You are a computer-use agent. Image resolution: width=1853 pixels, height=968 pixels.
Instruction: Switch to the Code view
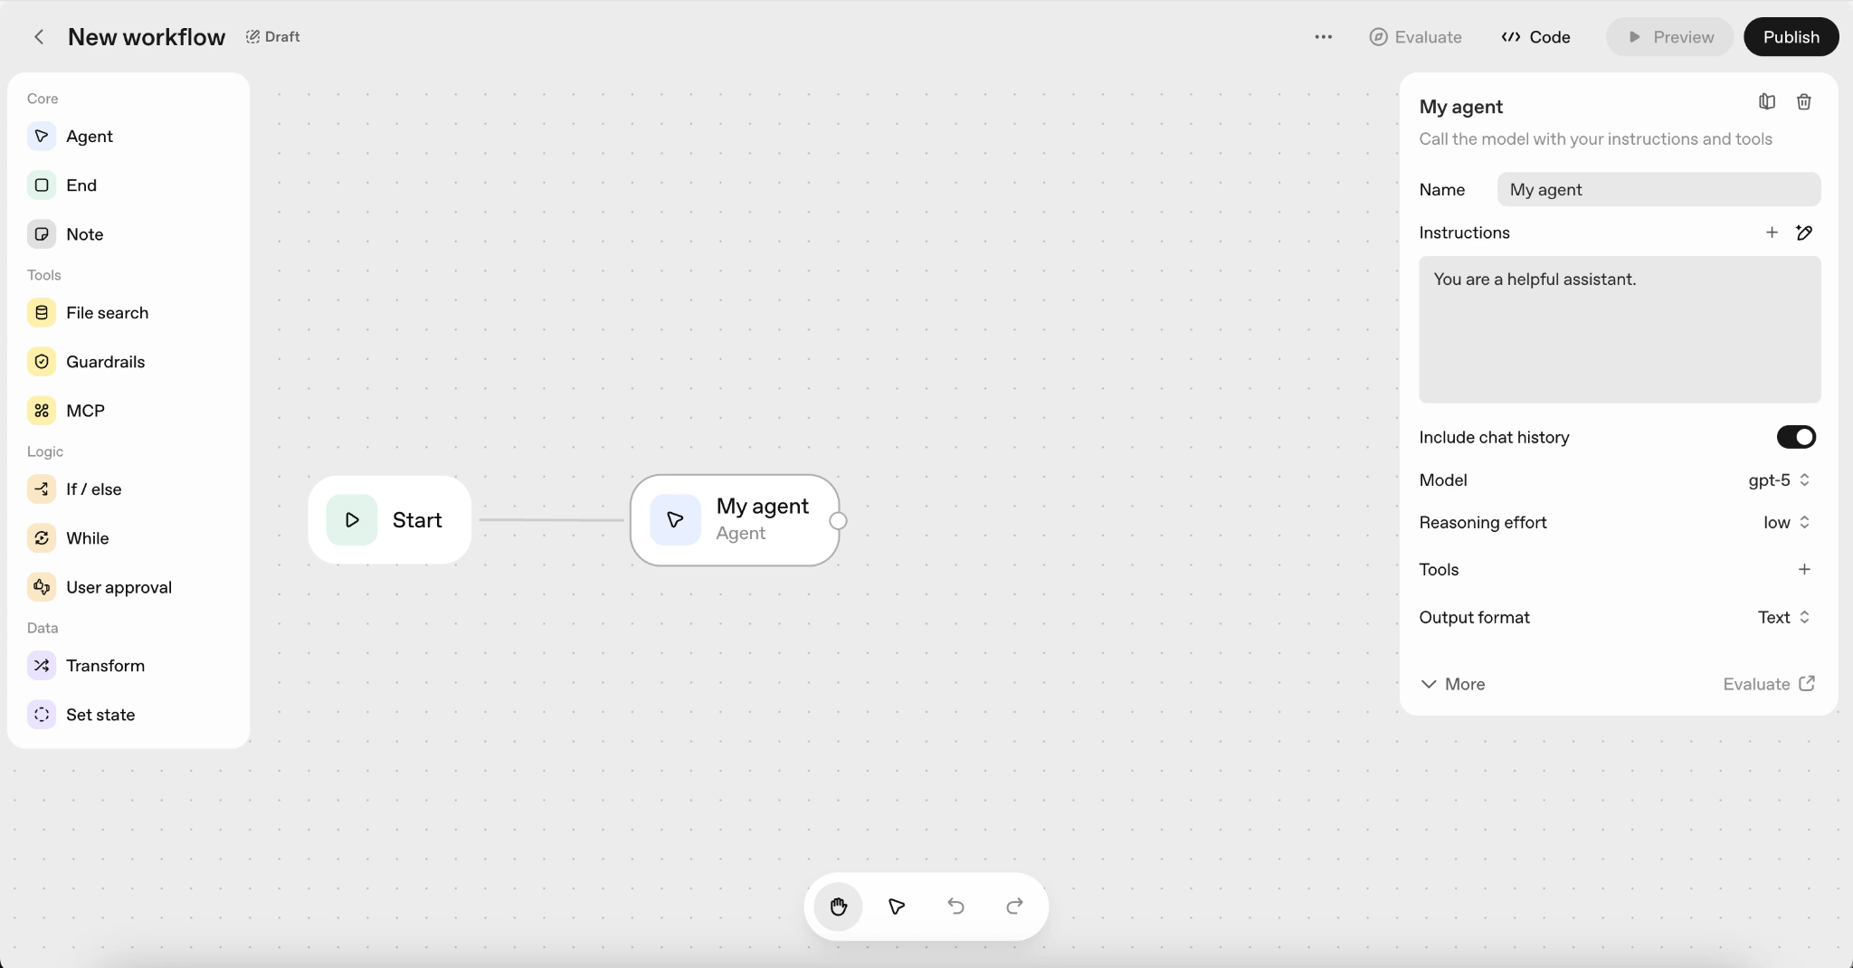[1535, 37]
